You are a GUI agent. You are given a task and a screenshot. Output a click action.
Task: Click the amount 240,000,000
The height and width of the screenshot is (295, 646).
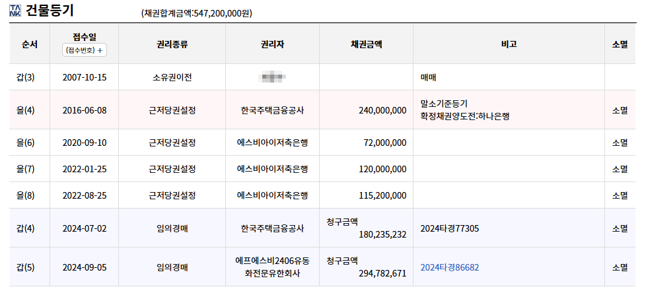click(382, 110)
